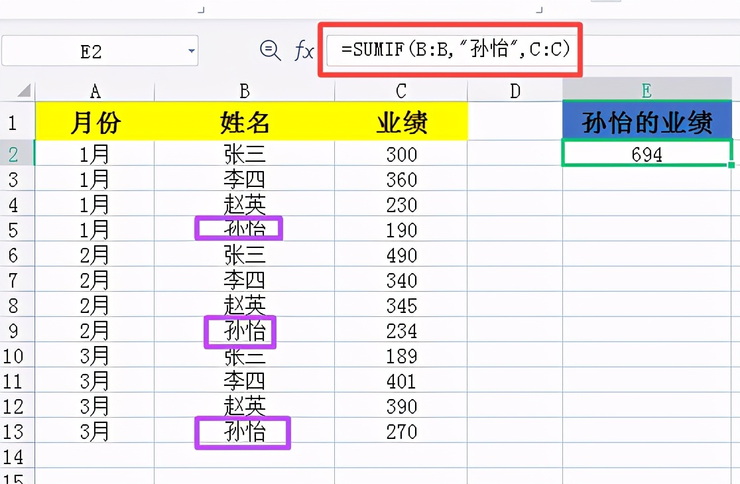This screenshot has width=740, height=484.
Task: Click the magnifier search icon beside fx
Action: (x=269, y=50)
